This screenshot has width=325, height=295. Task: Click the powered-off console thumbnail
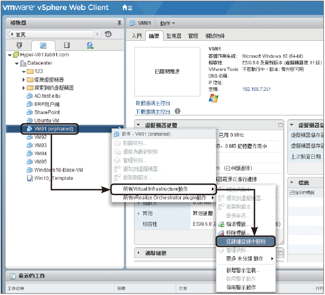click(x=167, y=71)
